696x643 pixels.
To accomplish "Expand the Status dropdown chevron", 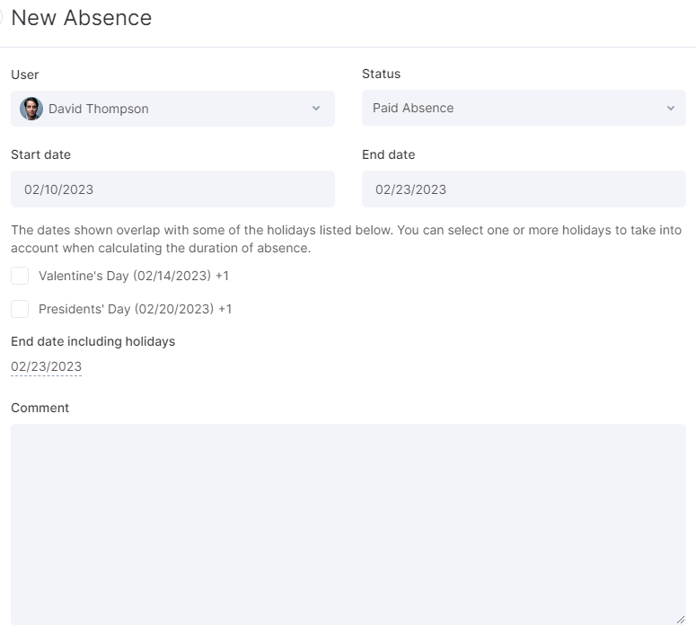I will pos(671,108).
